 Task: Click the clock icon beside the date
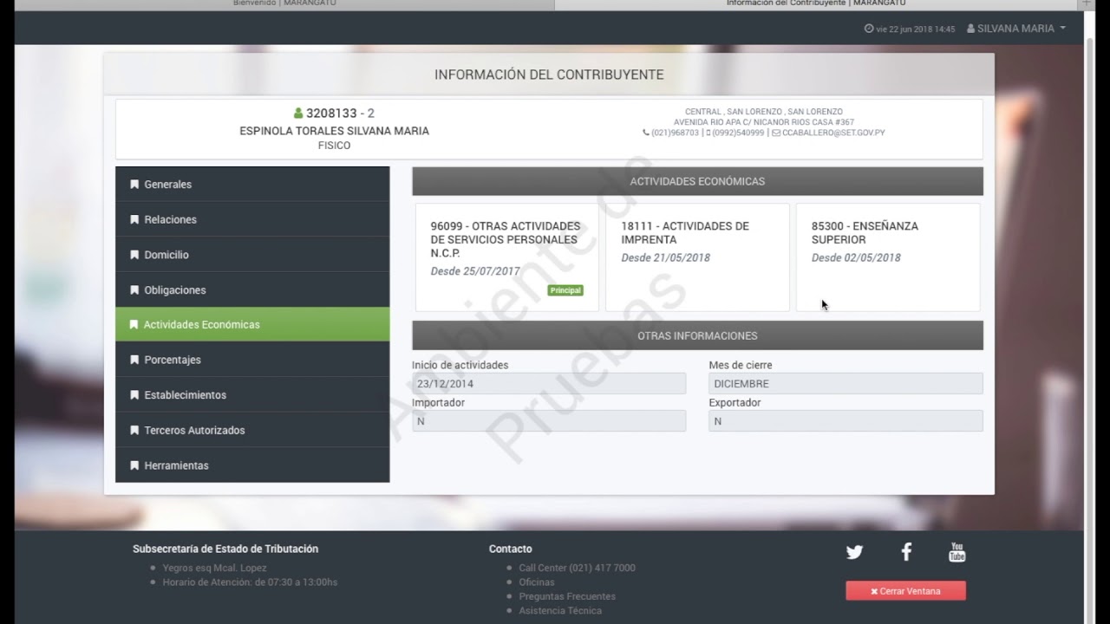(x=869, y=29)
